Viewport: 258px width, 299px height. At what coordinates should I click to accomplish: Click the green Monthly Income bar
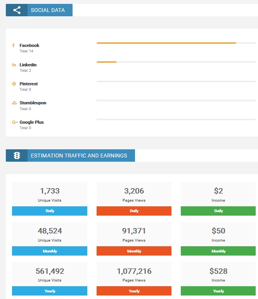pyautogui.click(x=218, y=251)
